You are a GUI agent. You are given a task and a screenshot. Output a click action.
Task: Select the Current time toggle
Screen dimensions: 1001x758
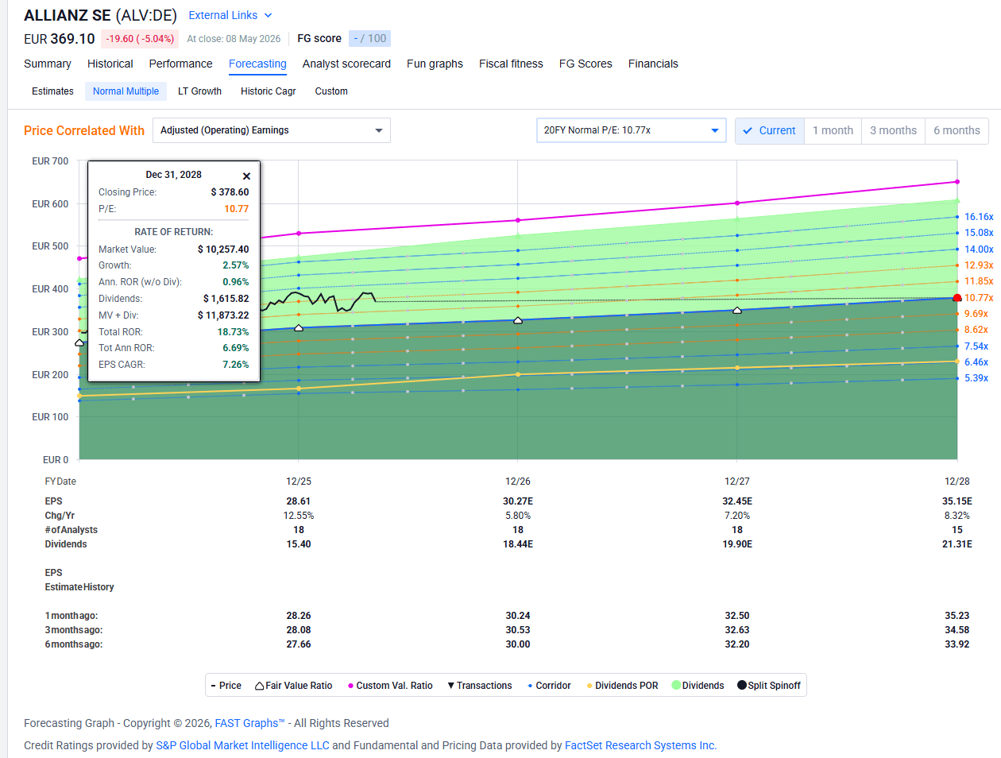coord(770,130)
